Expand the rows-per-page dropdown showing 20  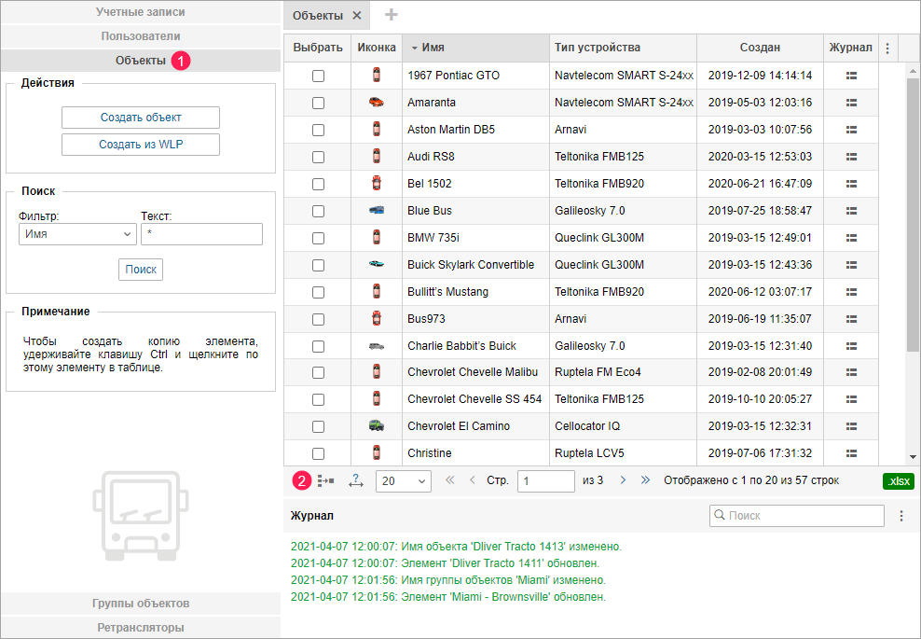point(403,481)
